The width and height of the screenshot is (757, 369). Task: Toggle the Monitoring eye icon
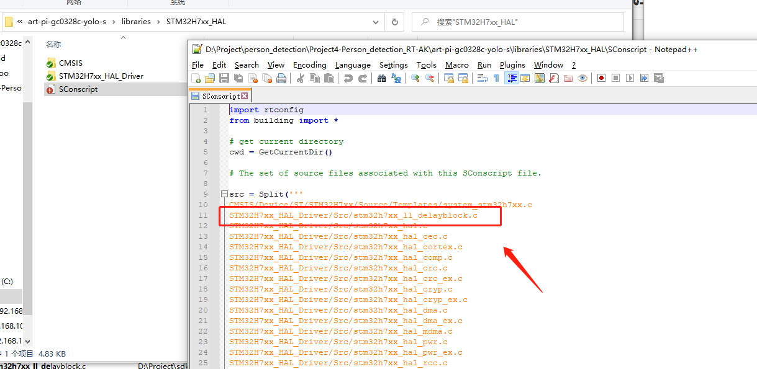582,78
